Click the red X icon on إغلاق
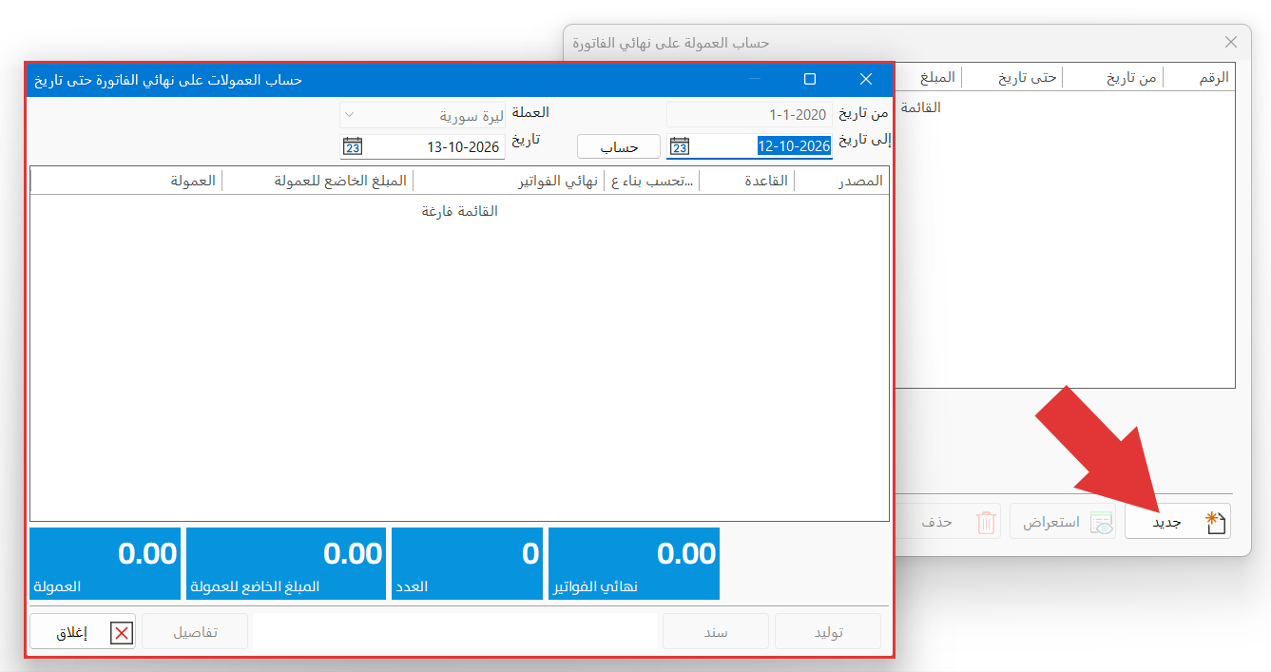 (x=122, y=633)
